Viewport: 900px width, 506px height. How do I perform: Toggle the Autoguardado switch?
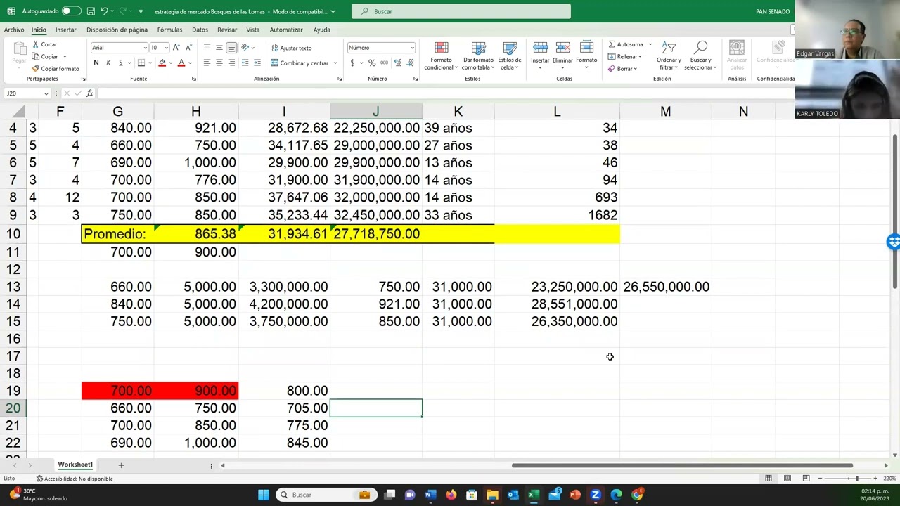[x=71, y=11]
